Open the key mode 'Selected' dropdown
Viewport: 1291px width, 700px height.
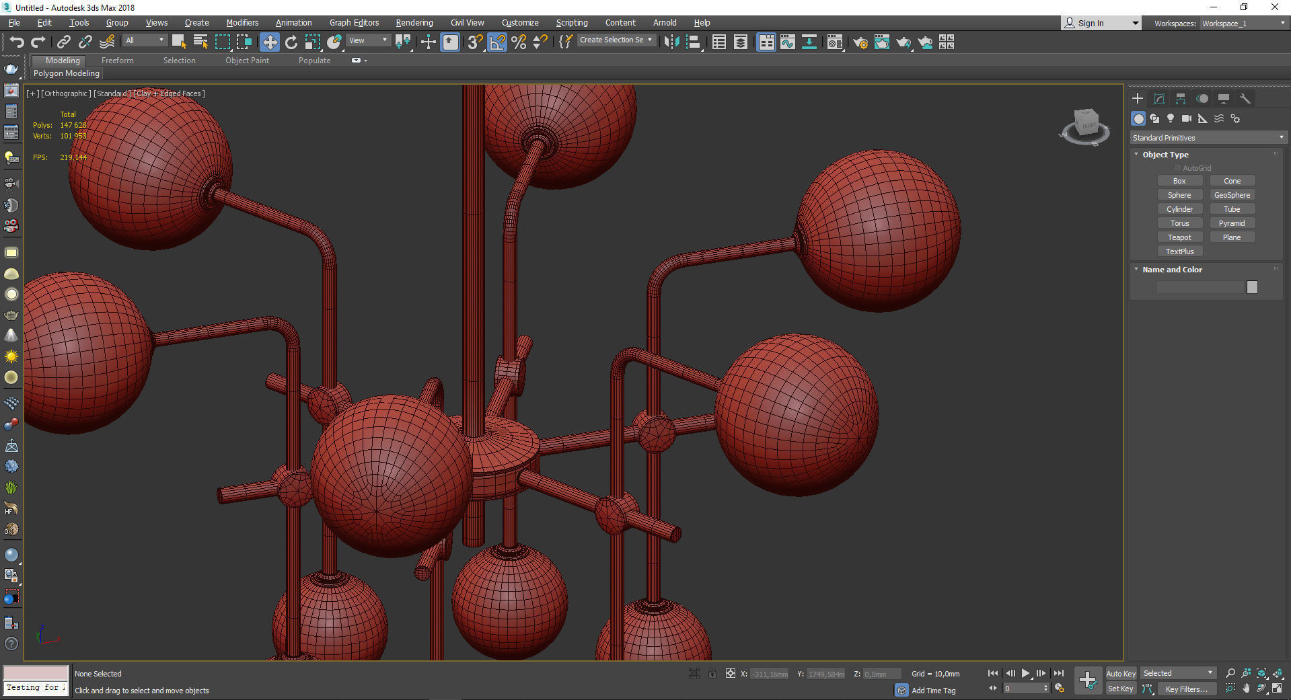1178,673
